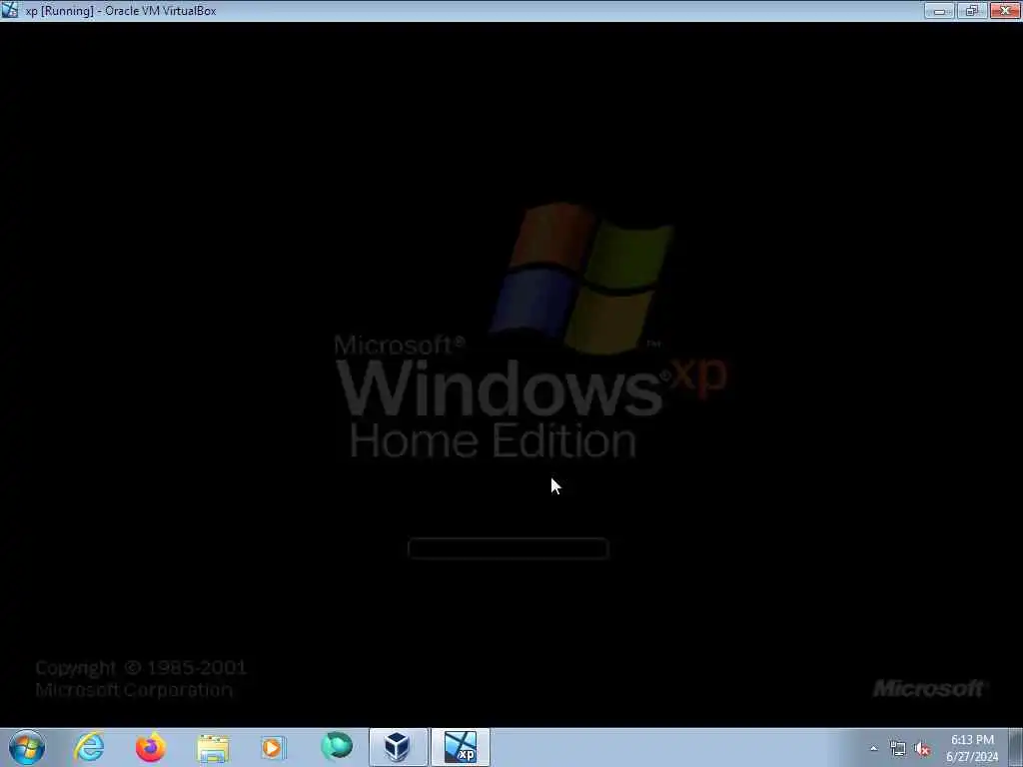Open Windows Explorer folder icon in taskbar
This screenshot has width=1023, height=767.
213,747
